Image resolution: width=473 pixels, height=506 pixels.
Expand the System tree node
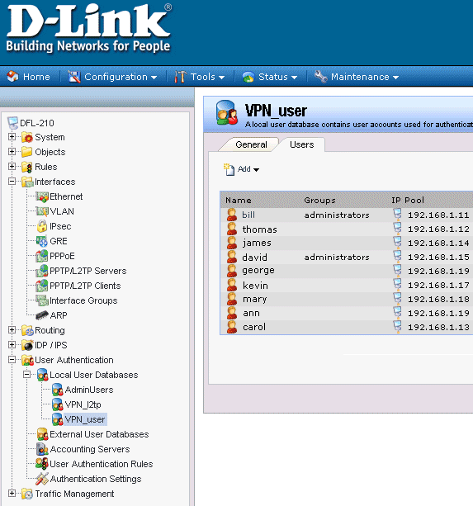pyautogui.click(x=12, y=137)
